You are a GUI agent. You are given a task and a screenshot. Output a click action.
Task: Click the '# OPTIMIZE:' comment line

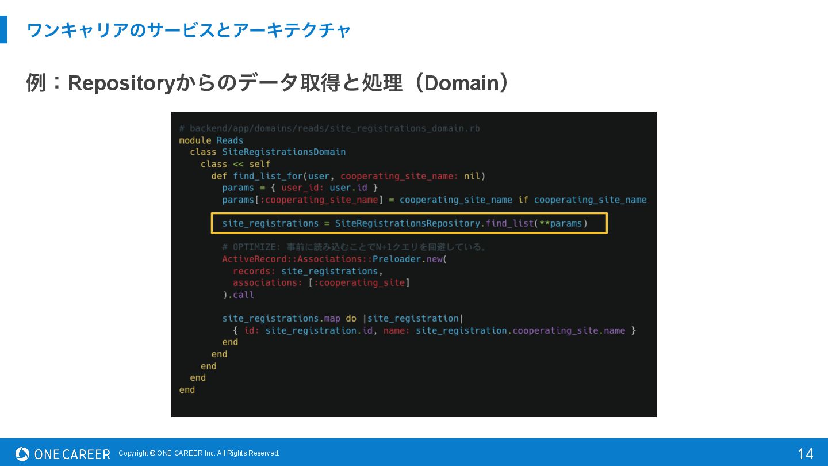pyautogui.click(x=356, y=247)
